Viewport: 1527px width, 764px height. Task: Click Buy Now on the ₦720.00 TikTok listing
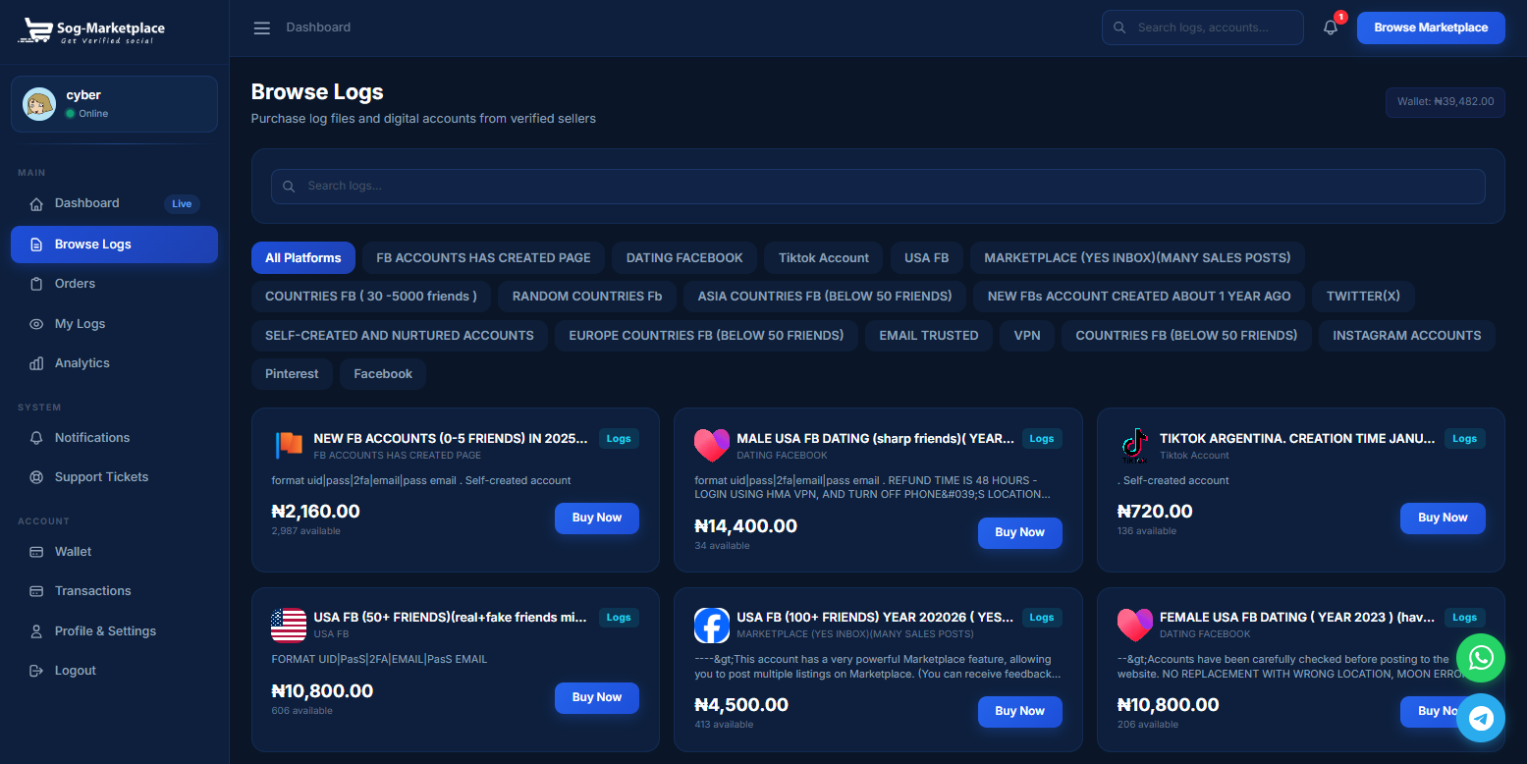pos(1443,518)
